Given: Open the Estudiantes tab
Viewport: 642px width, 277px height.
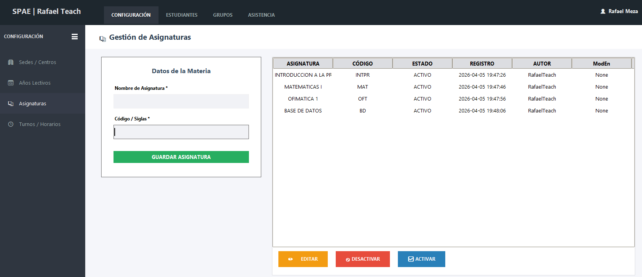Looking at the screenshot, I should pyautogui.click(x=182, y=15).
